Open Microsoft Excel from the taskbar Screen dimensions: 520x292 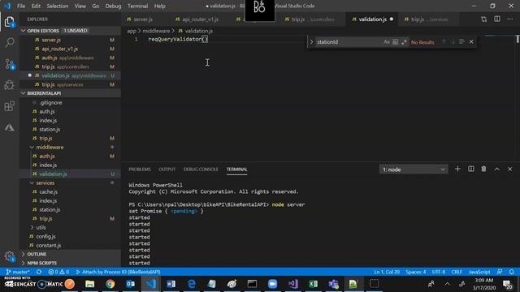click(313, 284)
